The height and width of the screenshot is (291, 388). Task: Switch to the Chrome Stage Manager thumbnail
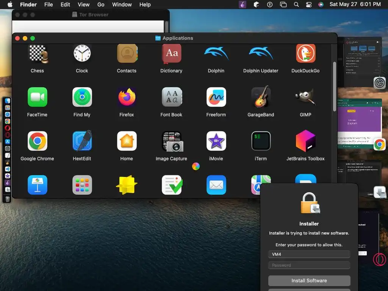(x=360, y=124)
